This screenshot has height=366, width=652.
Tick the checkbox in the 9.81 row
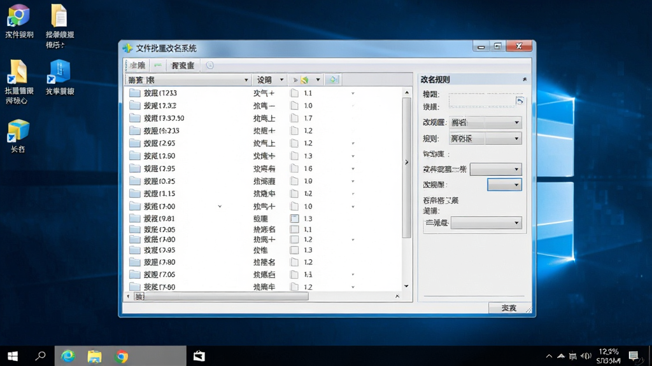[294, 219]
